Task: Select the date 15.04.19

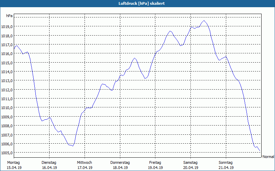Action: pyautogui.click(x=14, y=168)
